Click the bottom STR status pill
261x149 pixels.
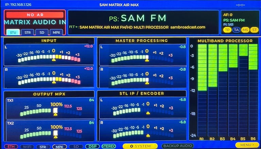[x=43, y=147]
